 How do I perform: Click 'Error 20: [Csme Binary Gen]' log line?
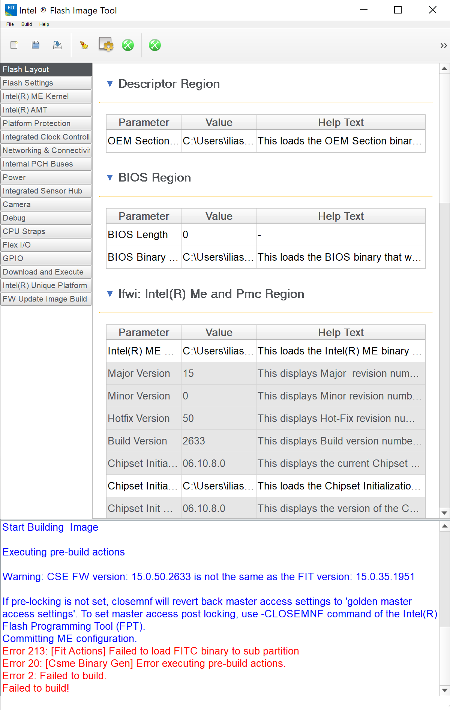(x=144, y=663)
